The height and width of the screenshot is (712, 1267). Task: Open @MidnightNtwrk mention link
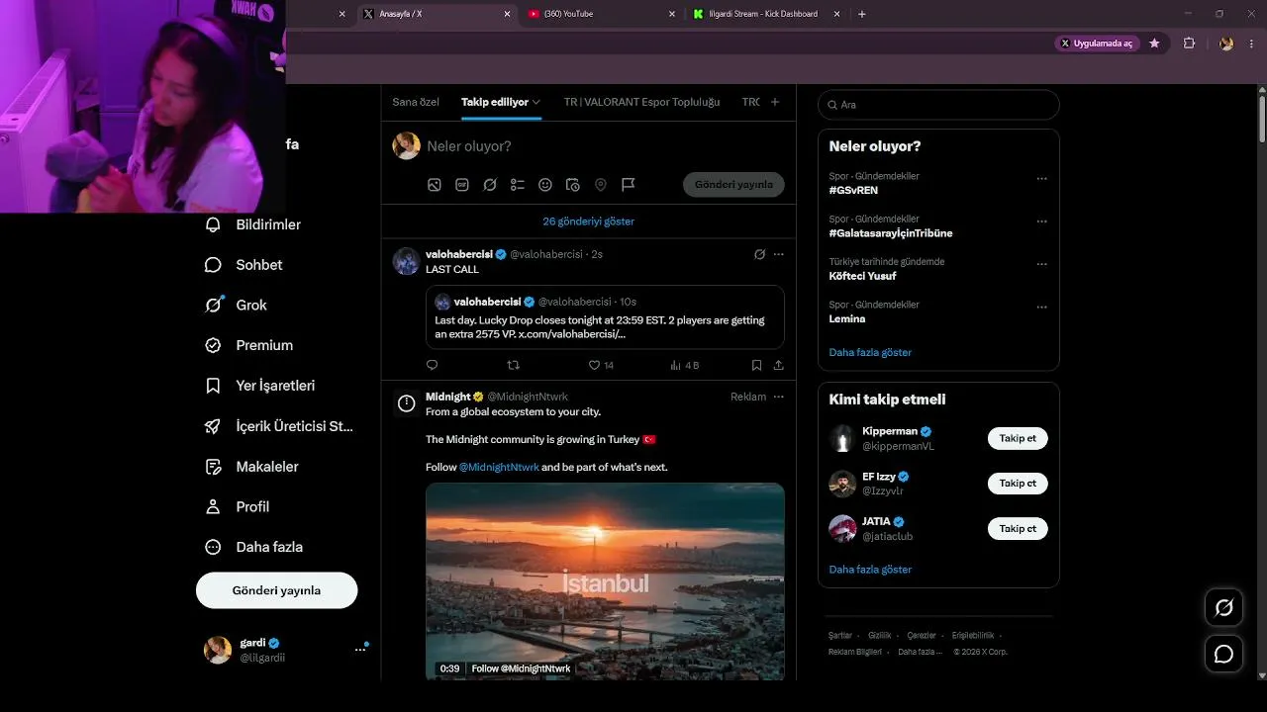point(499,467)
